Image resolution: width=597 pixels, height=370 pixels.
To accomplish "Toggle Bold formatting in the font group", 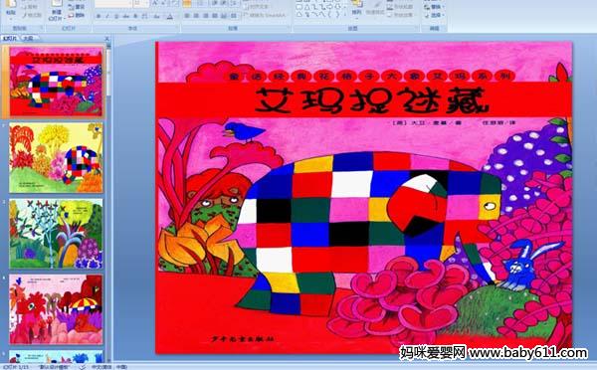I will (99, 16).
